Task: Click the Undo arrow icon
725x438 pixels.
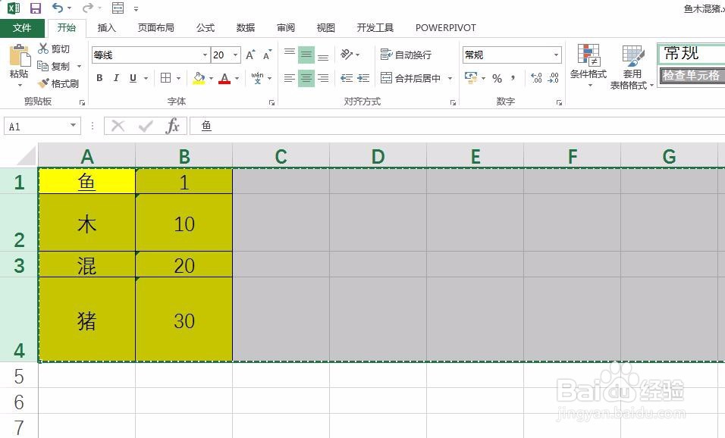Action: click(x=58, y=8)
